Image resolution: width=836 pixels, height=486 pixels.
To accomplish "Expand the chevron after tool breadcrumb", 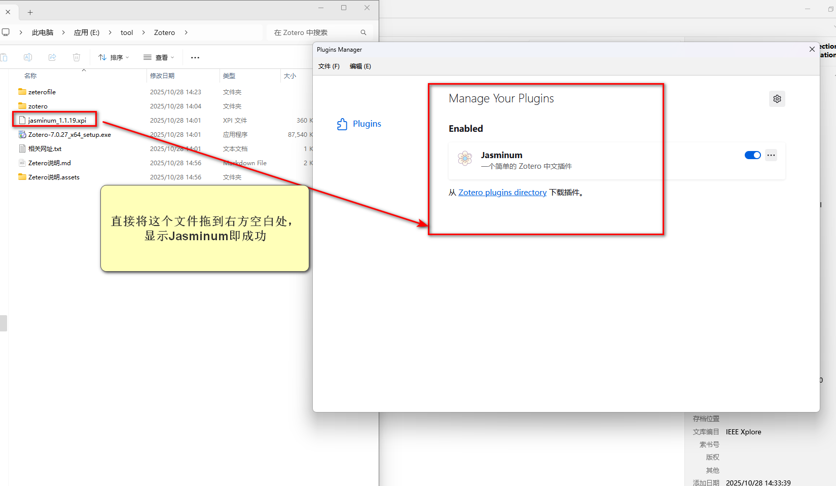I will (143, 32).
